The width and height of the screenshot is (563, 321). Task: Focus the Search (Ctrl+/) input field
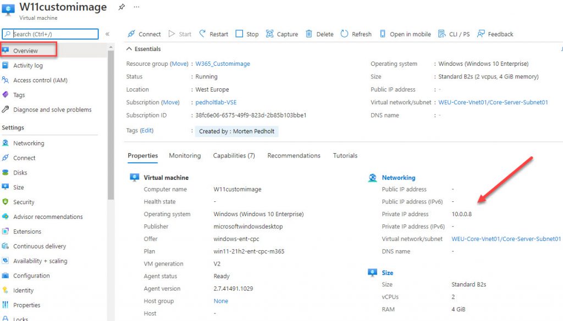pyautogui.click(x=50, y=34)
